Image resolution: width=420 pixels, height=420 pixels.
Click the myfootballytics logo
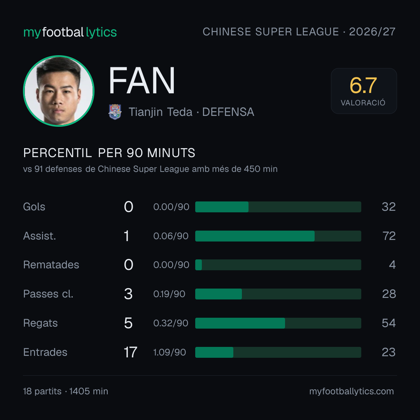(70, 32)
